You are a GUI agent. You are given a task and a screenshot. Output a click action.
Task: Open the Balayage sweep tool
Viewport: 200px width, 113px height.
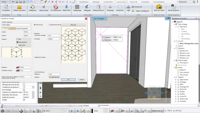[x=87, y=8]
